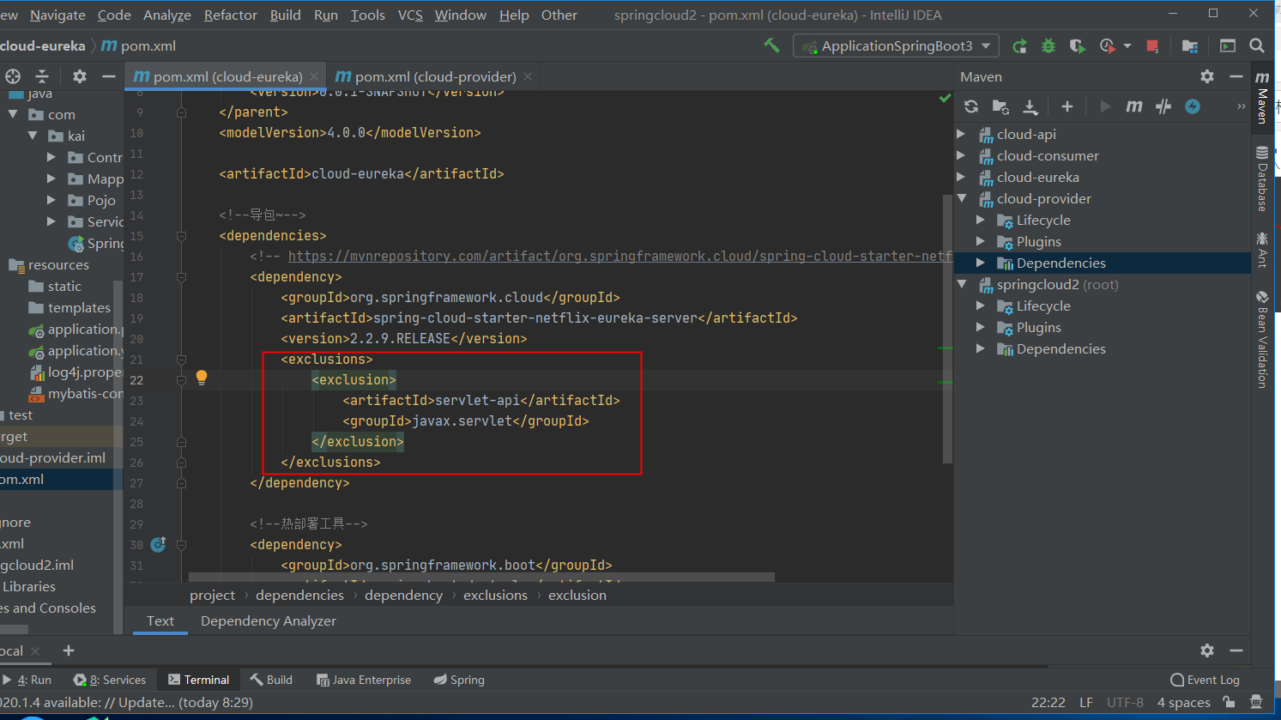Image resolution: width=1281 pixels, height=720 pixels.
Task: Collapse the com package in the project tree
Action: coord(13,114)
